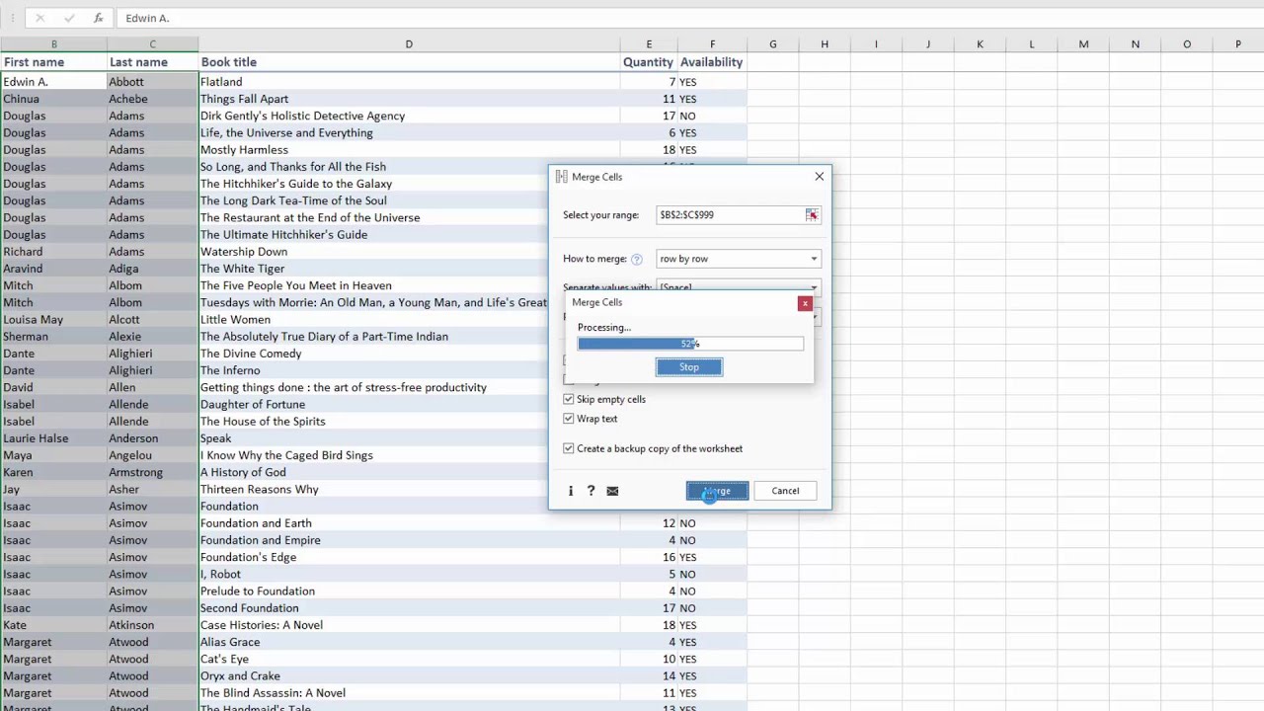1264x711 pixels.
Task: Select column M header
Action: click(x=1083, y=43)
